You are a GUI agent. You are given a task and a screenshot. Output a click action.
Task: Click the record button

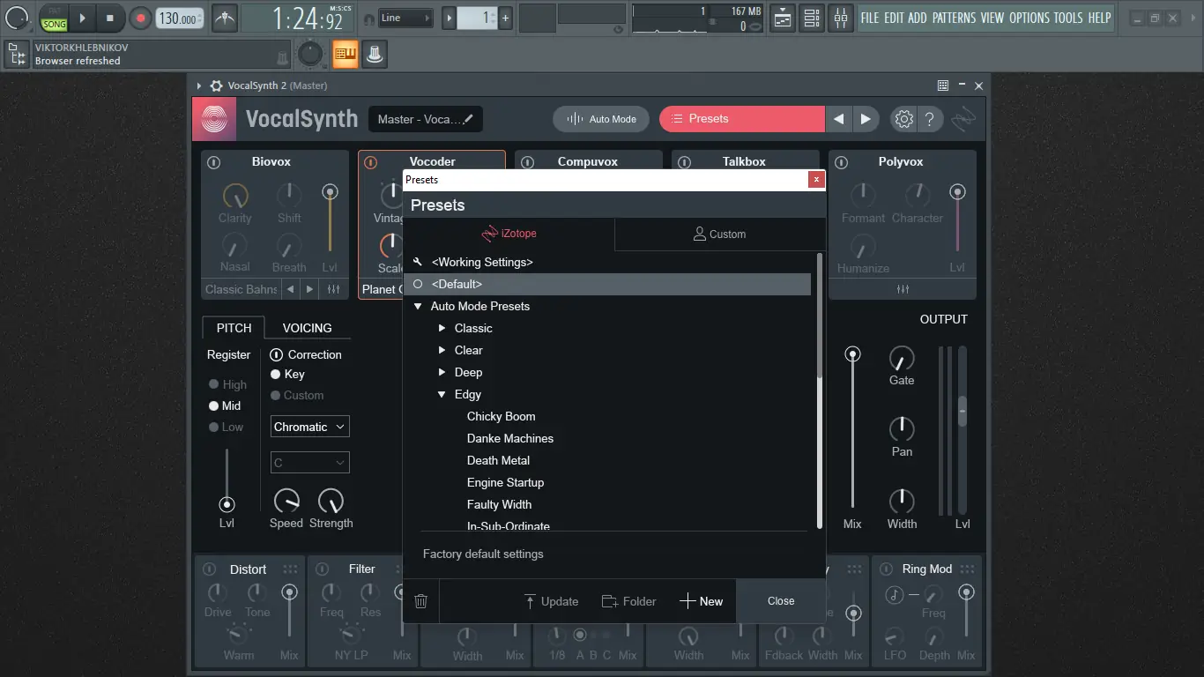tap(140, 18)
